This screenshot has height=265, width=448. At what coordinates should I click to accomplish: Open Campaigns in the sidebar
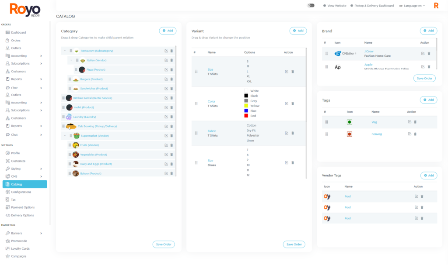tap(18, 256)
